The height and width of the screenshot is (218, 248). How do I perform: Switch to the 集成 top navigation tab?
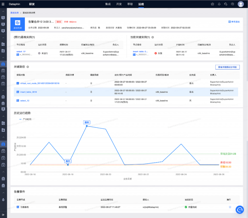point(108,4)
